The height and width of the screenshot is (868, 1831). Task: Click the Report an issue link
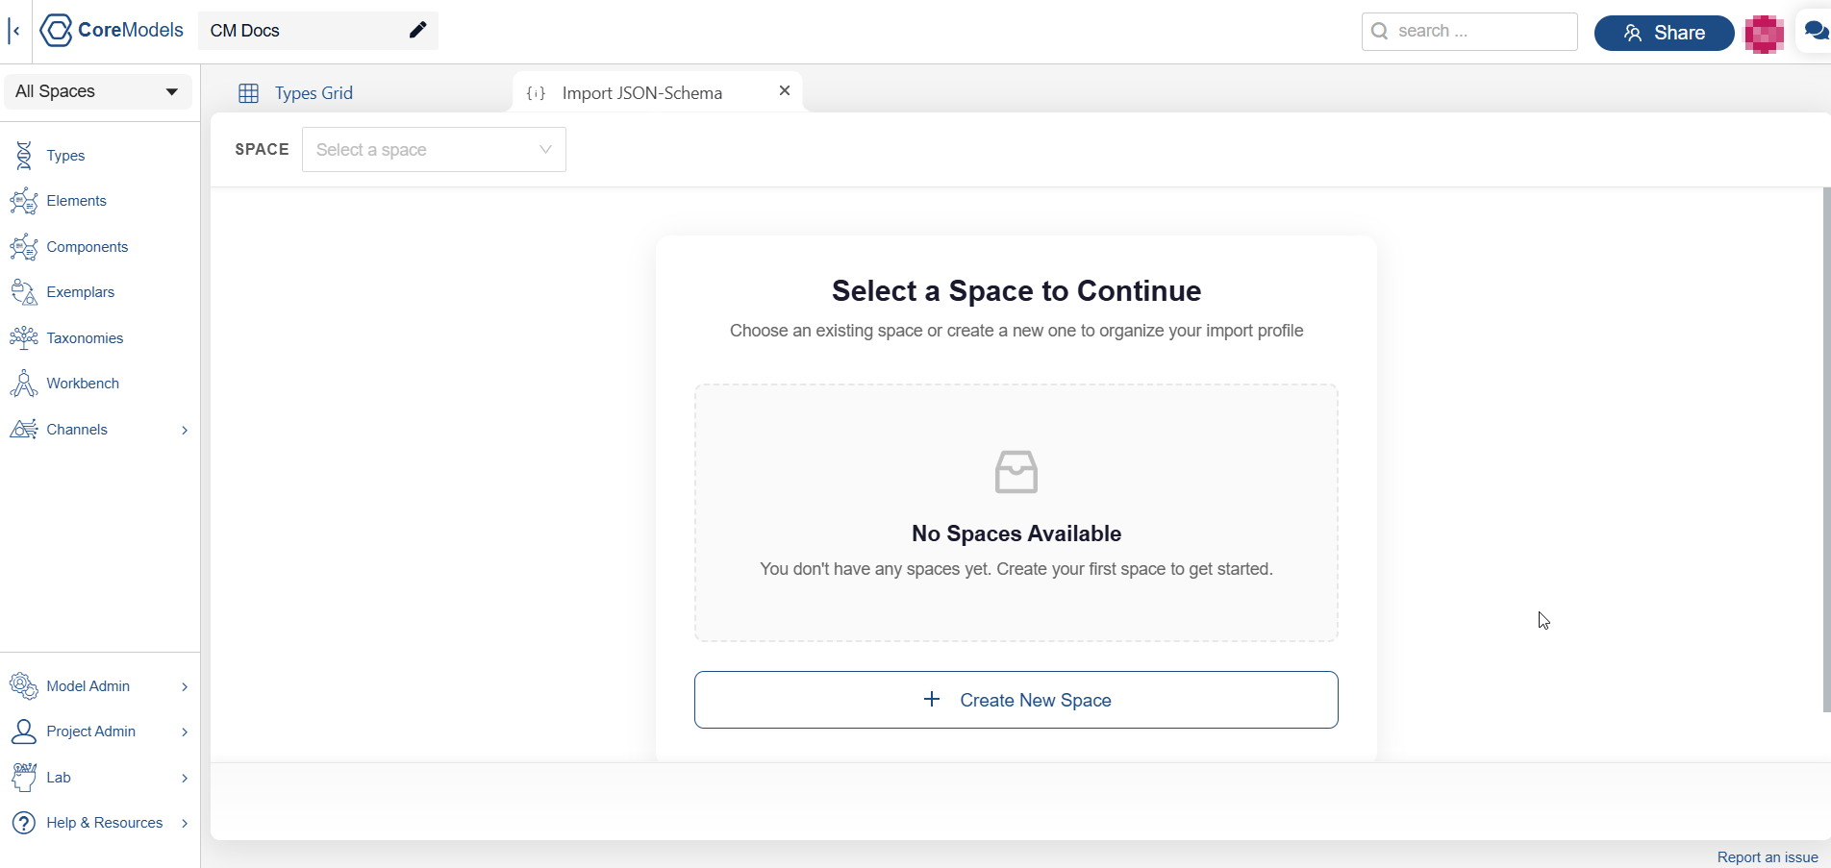tap(1767, 856)
